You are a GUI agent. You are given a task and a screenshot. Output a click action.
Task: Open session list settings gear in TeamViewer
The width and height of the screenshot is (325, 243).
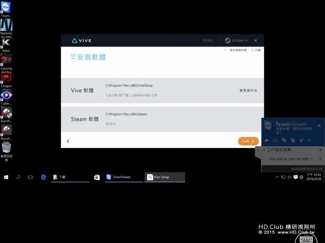[321, 150]
